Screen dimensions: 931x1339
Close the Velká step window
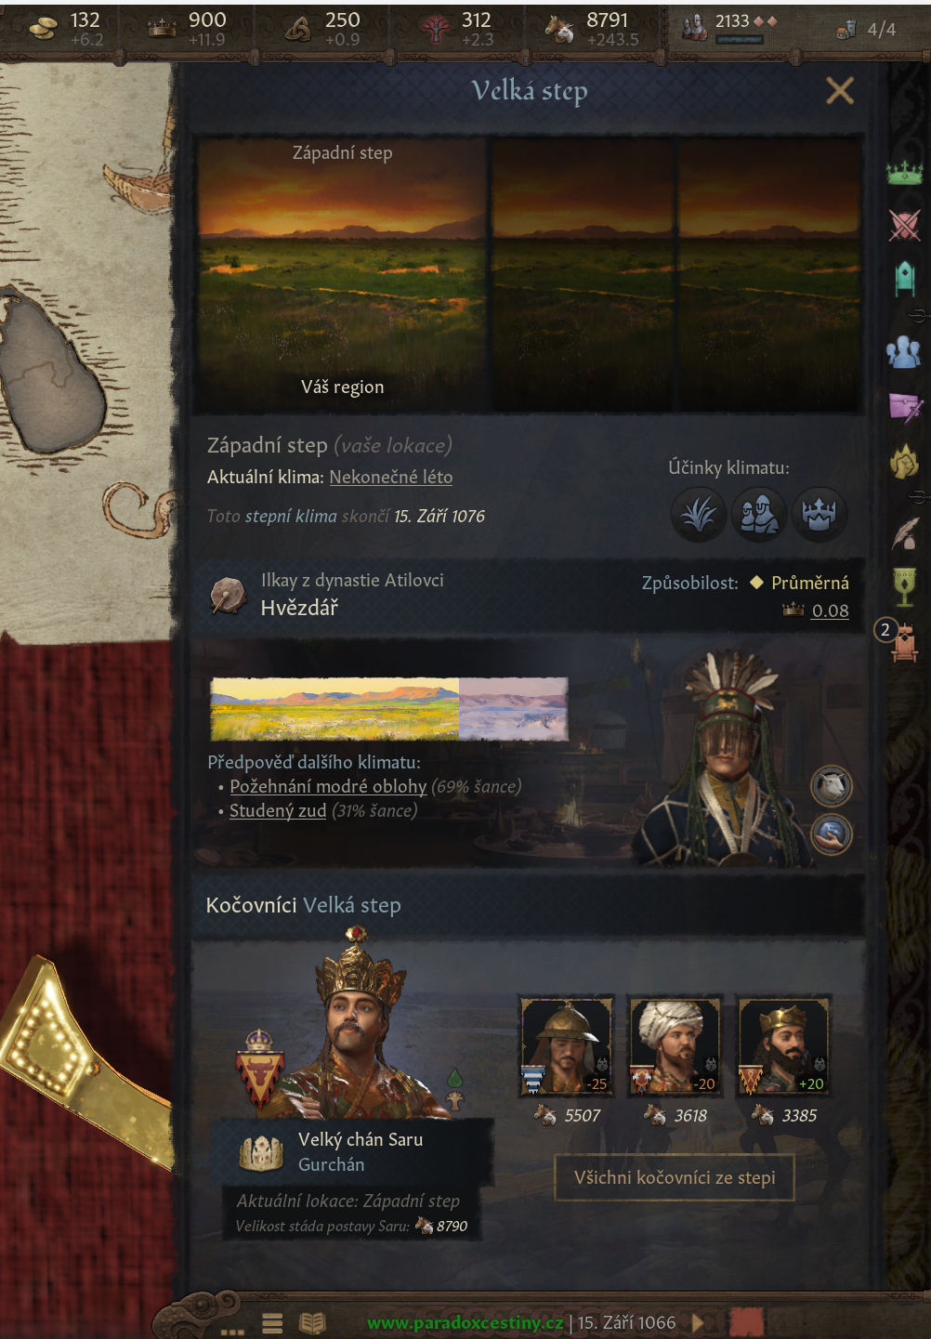coord(840,90)
